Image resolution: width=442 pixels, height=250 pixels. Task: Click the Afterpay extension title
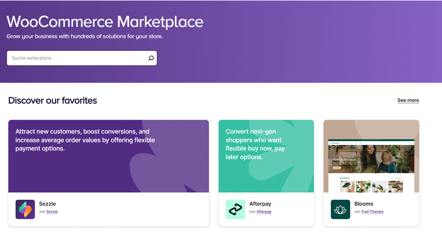tap(260, 204)
